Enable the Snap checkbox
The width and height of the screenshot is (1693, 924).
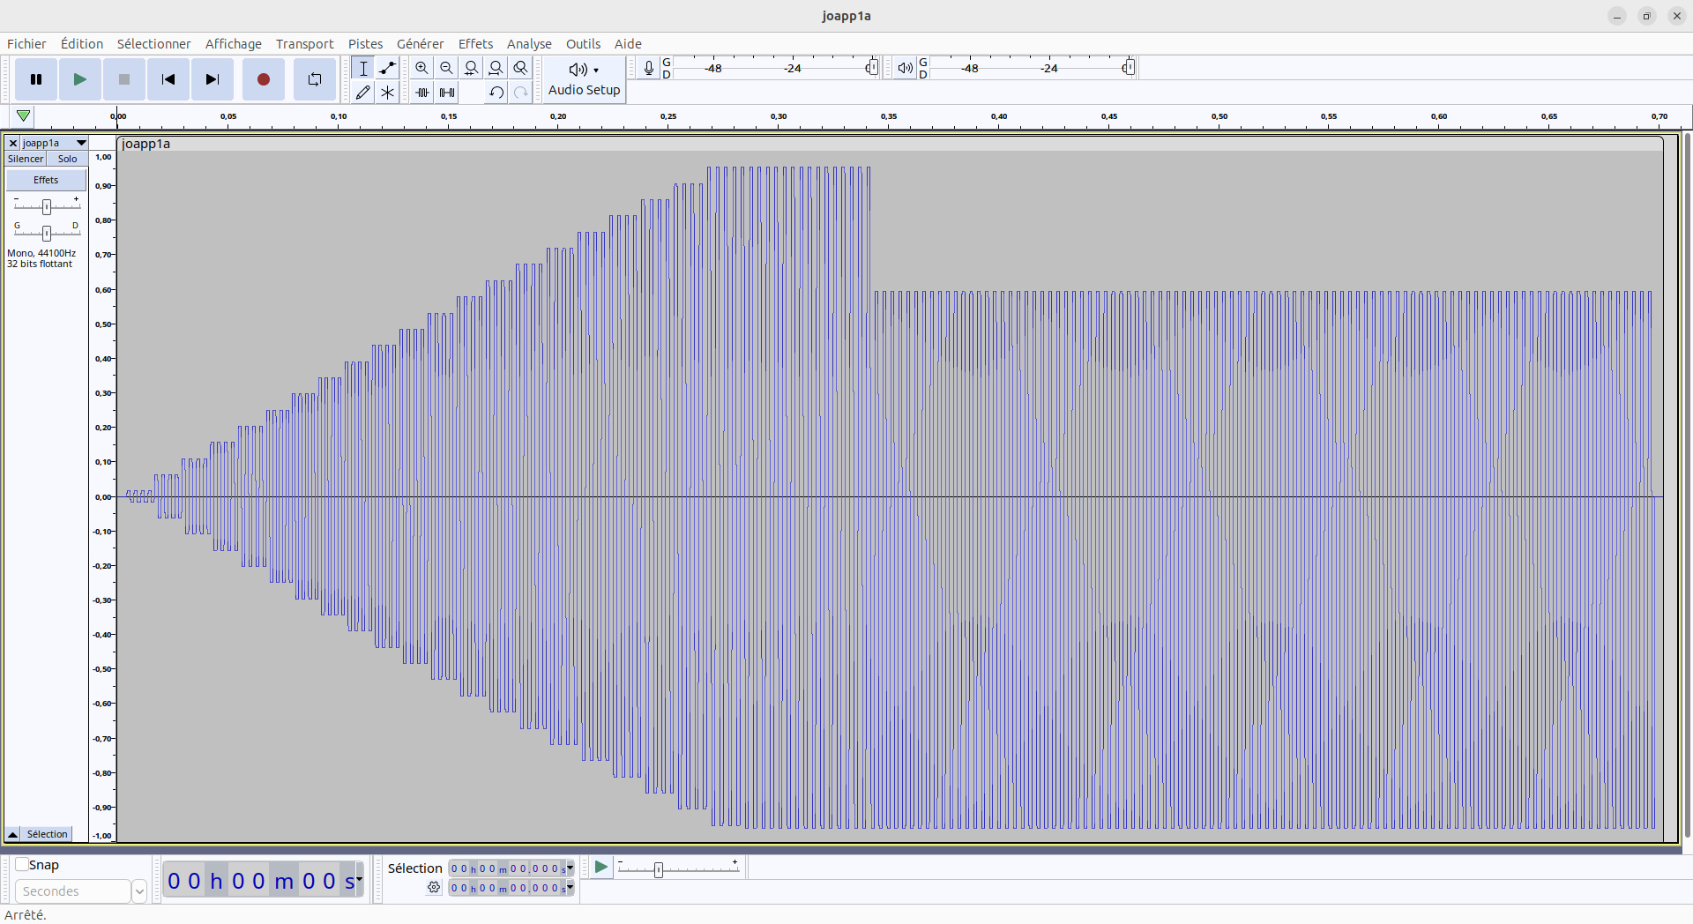coord(23,865)
